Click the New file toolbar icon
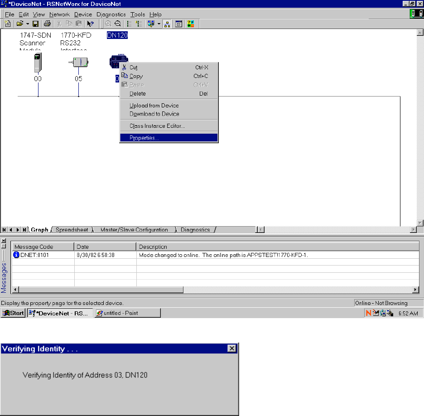424x416 pixels. (8, 24)
